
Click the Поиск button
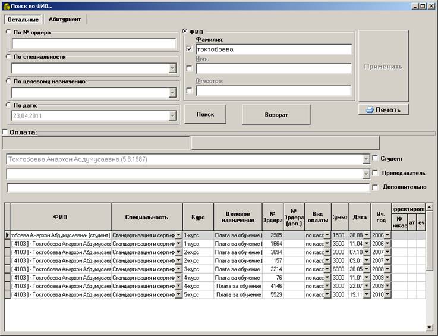pyautogui.click(x=205, y=114)
